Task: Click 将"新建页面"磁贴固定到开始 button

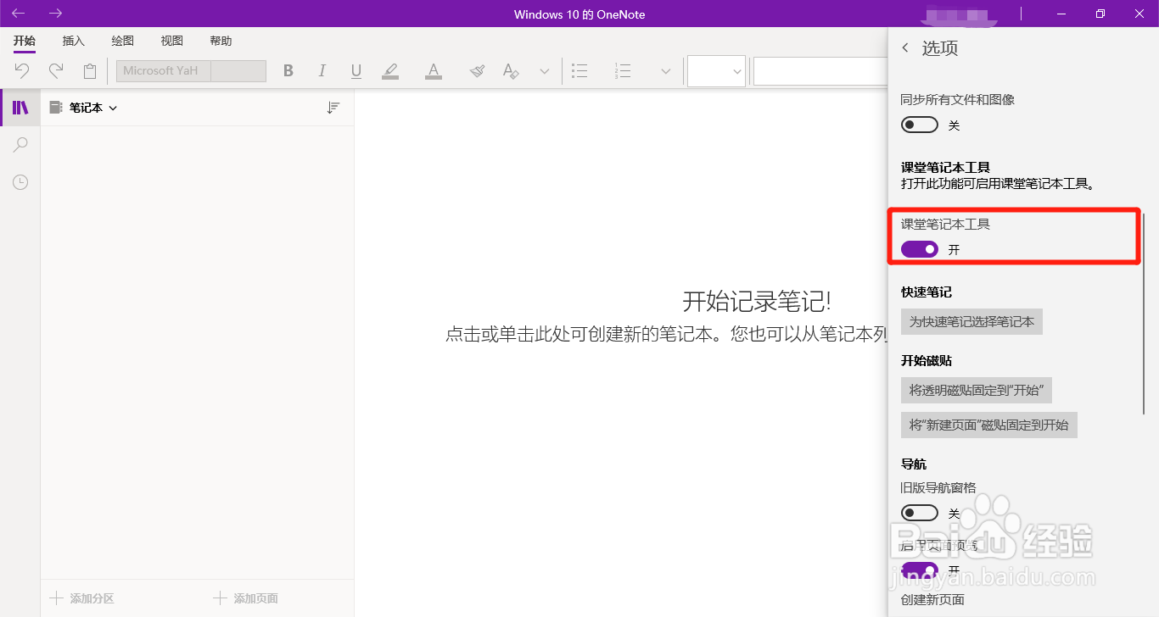Action: tap(989, 425)
